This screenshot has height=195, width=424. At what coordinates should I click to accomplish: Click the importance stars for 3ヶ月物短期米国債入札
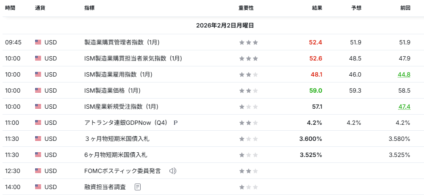[248, 139]
